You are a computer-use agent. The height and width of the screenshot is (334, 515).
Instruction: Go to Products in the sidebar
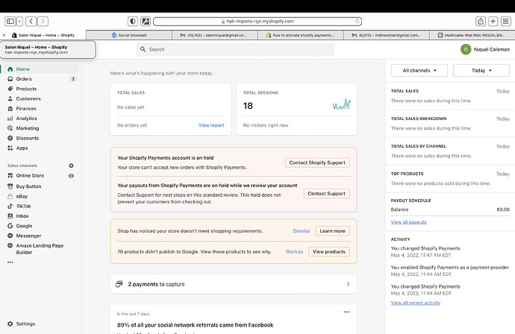pos(26,89)
